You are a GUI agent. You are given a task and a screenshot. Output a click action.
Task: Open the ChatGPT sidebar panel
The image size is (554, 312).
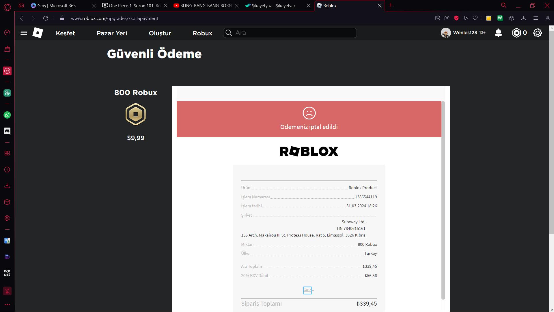[x=7, y=93]
